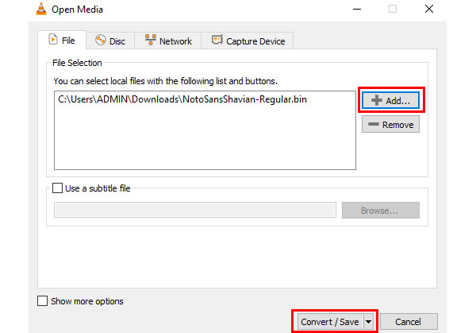Enable the Use a subtitle file checkbox
Image resolution: width=476 pixels, height=333 pixels.
click(x=57, y=188)
